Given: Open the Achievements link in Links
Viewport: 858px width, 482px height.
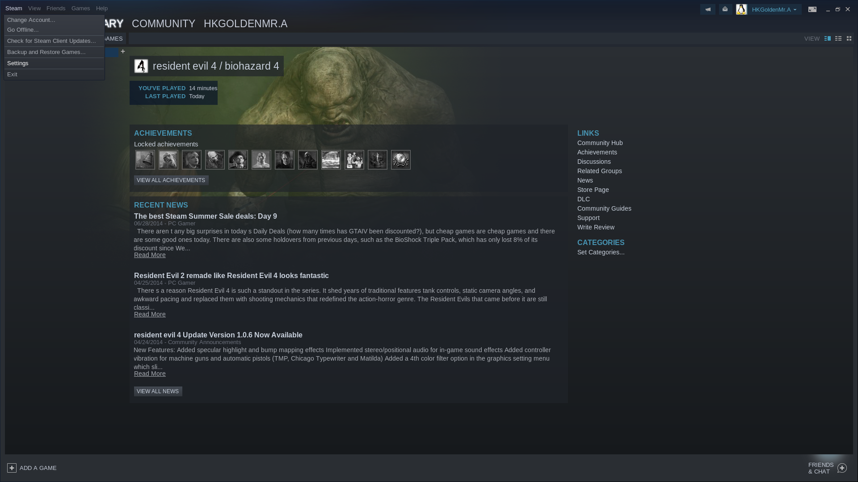Looking at the screenshot, I should pos(597,152).
